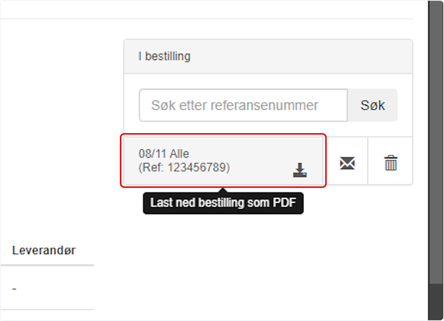The height and width of the screenshot is (321, 444).
Task: Send the order by email envelope icon
Action: coord(347,163)
